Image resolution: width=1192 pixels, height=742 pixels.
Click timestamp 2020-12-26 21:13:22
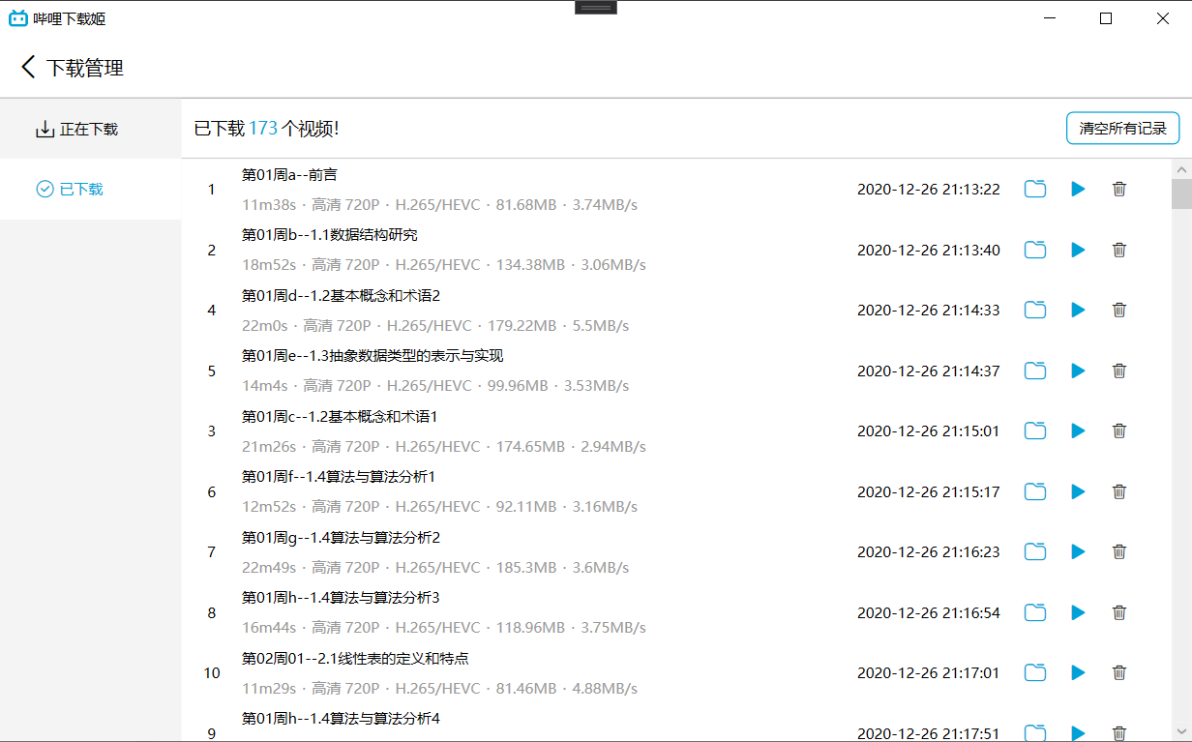point(929,190)
